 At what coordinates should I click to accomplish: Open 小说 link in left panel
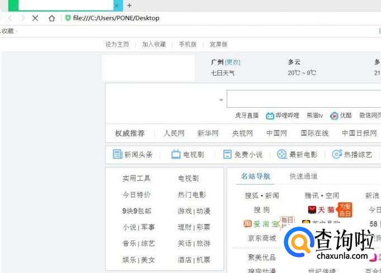click(129, 227)
